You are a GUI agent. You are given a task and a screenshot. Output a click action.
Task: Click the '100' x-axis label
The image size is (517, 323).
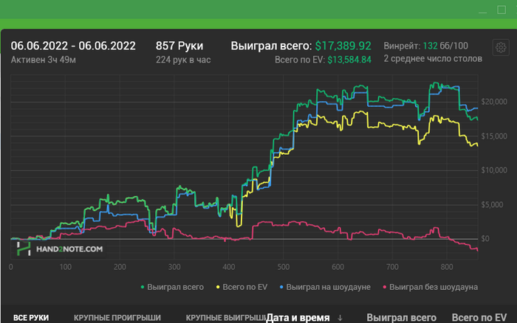point(65,267)
